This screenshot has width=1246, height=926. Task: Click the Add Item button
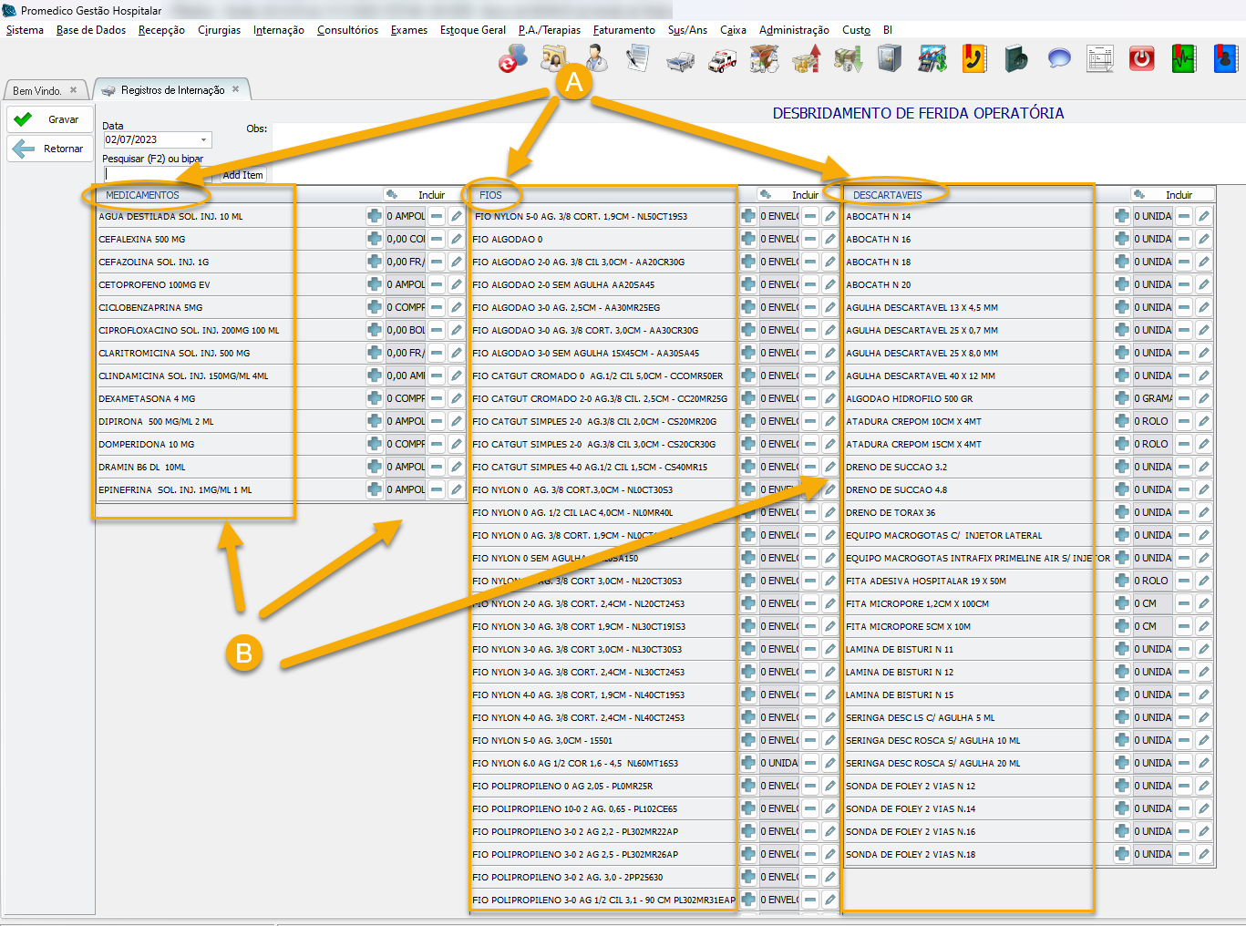(242, 175)
